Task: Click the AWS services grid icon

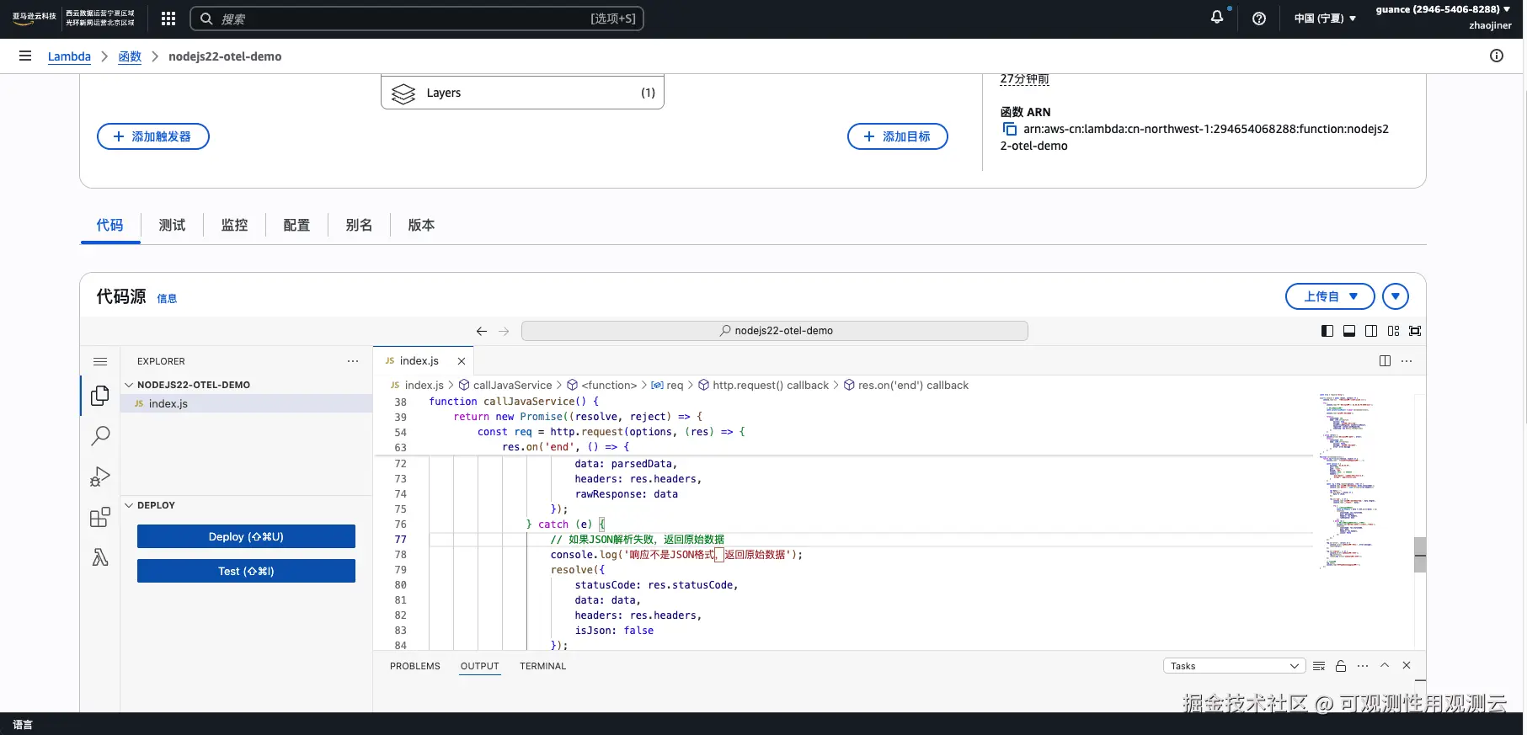Action: [168, 19]
